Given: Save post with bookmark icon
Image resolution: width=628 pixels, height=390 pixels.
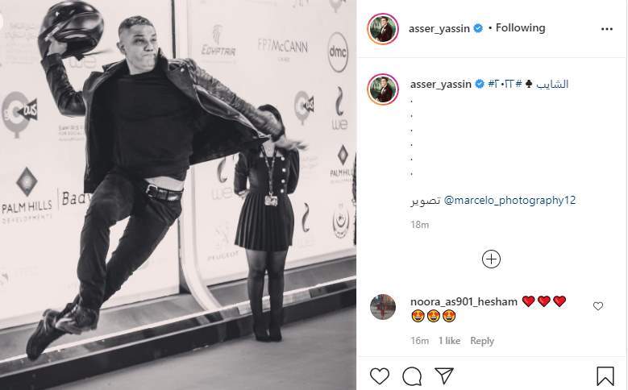Looking at the screenshot, I should tap(605, 376).
